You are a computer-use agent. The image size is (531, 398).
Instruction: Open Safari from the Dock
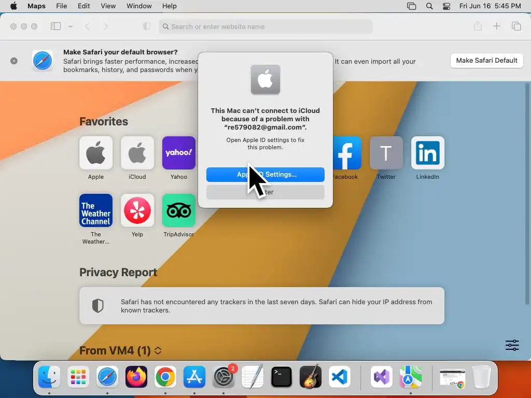click(107, 377)
